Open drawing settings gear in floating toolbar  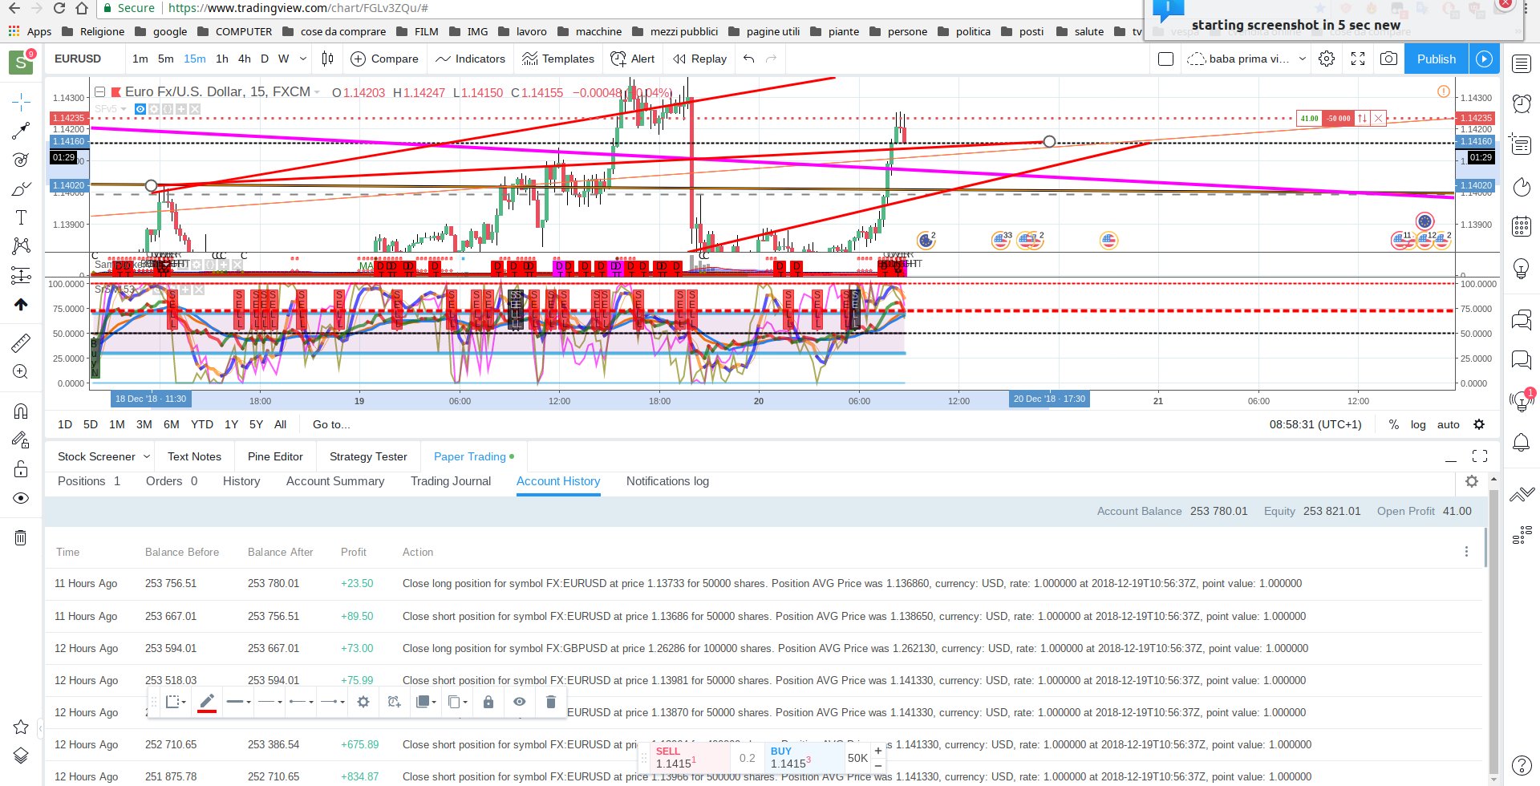(363, 702)
